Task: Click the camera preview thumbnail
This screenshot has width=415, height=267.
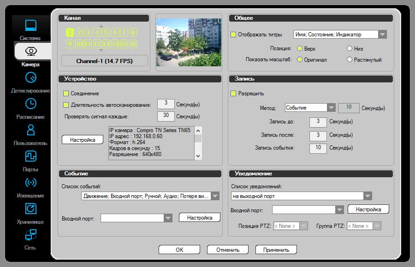Action: [189, 42]
